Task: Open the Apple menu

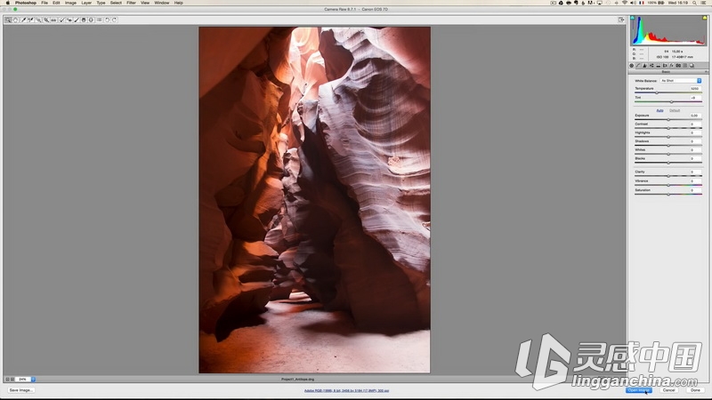Action: [x=7, y=3]
